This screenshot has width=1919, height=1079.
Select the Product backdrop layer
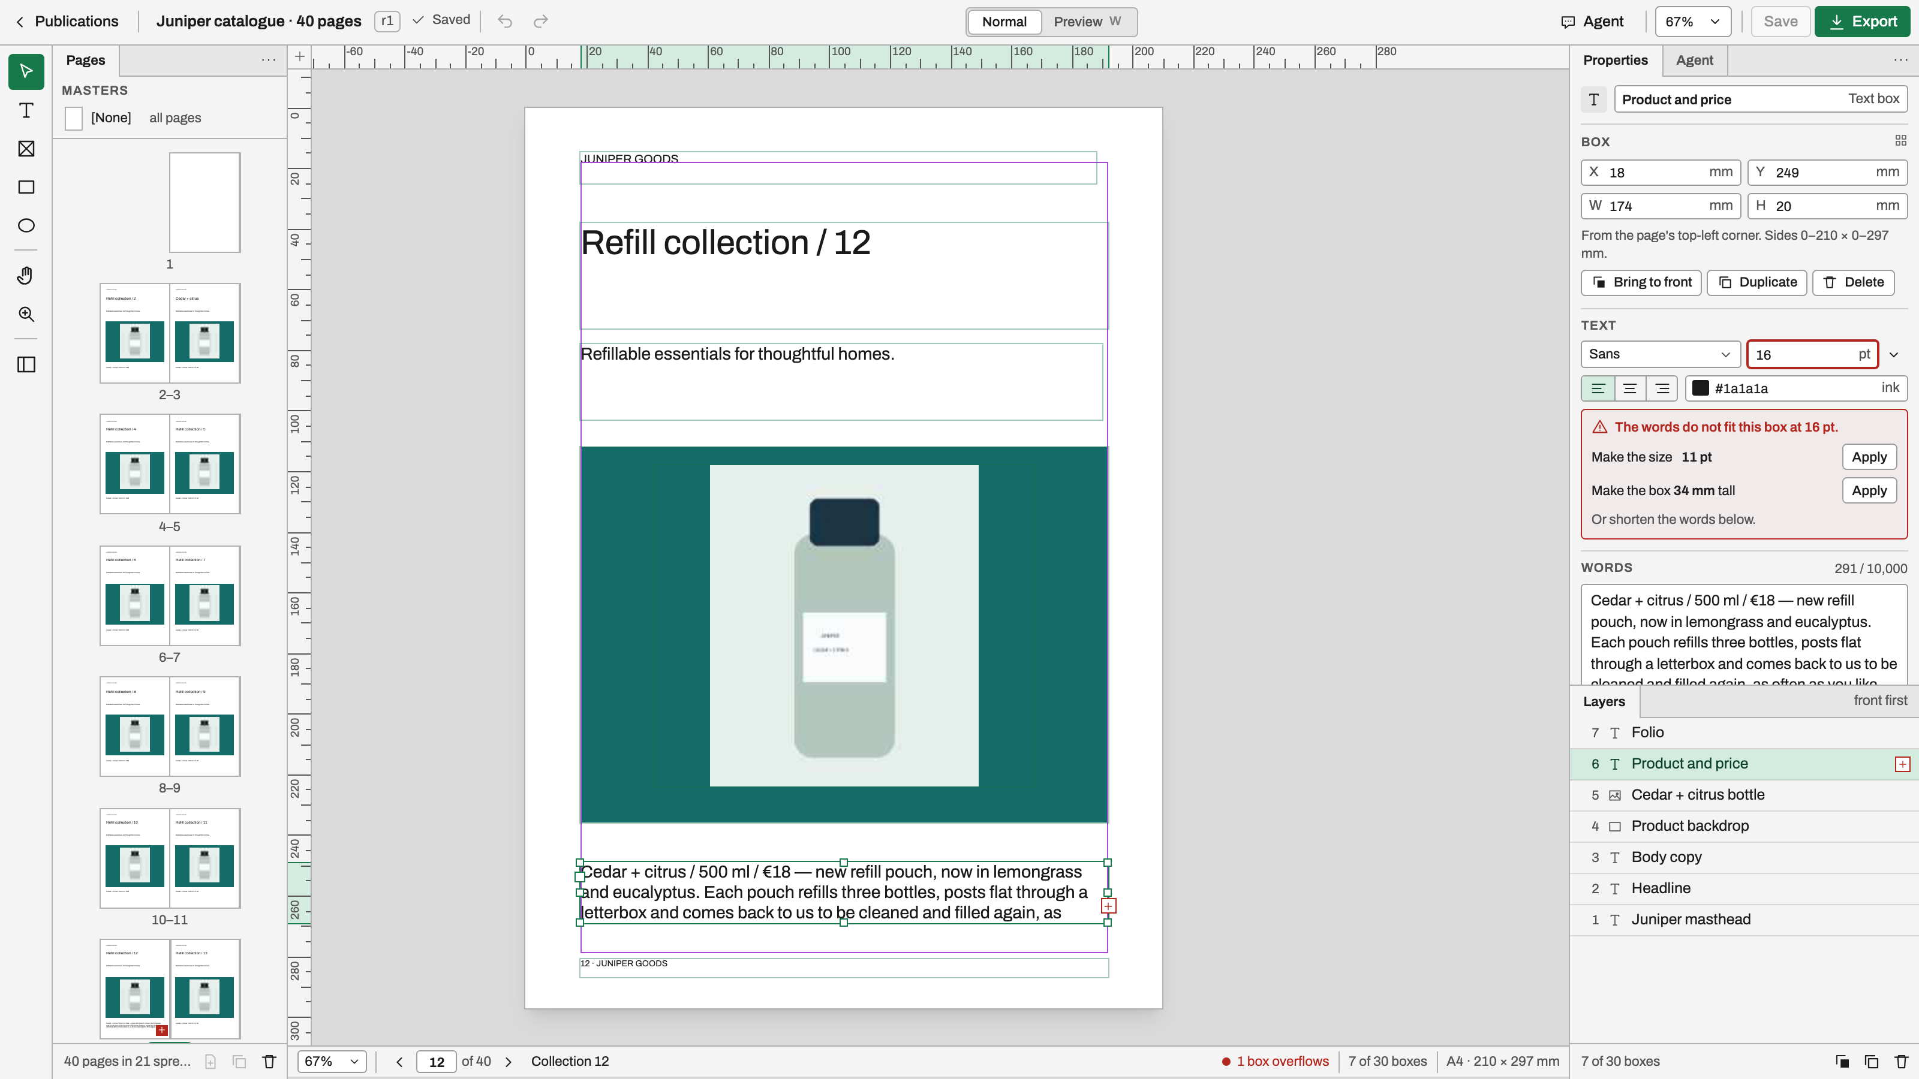click(1744, 827)
